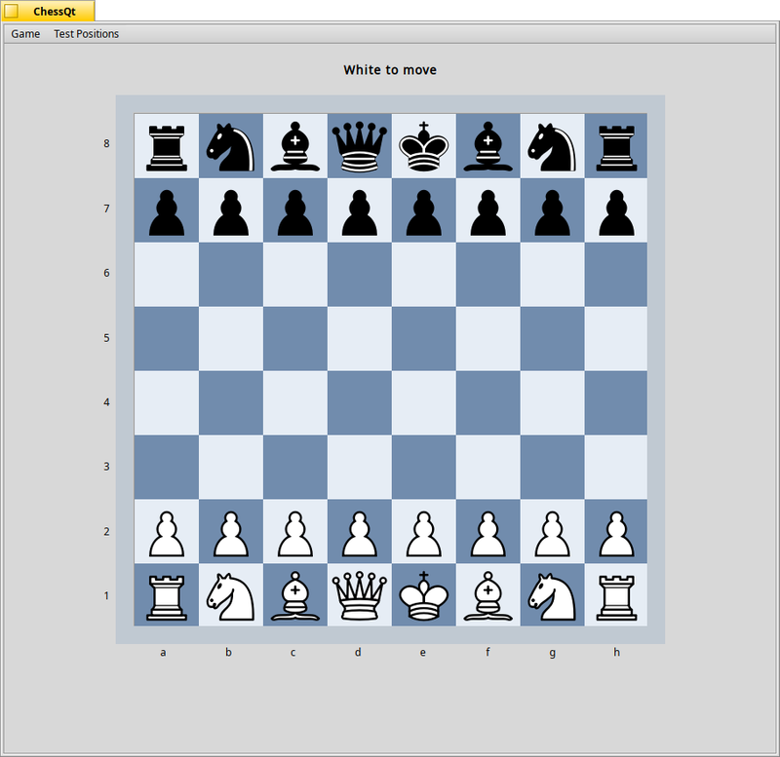This screenshot has height=757, width=780.
Task: Click the empty g5 square
Action: [x=552, y=338]
